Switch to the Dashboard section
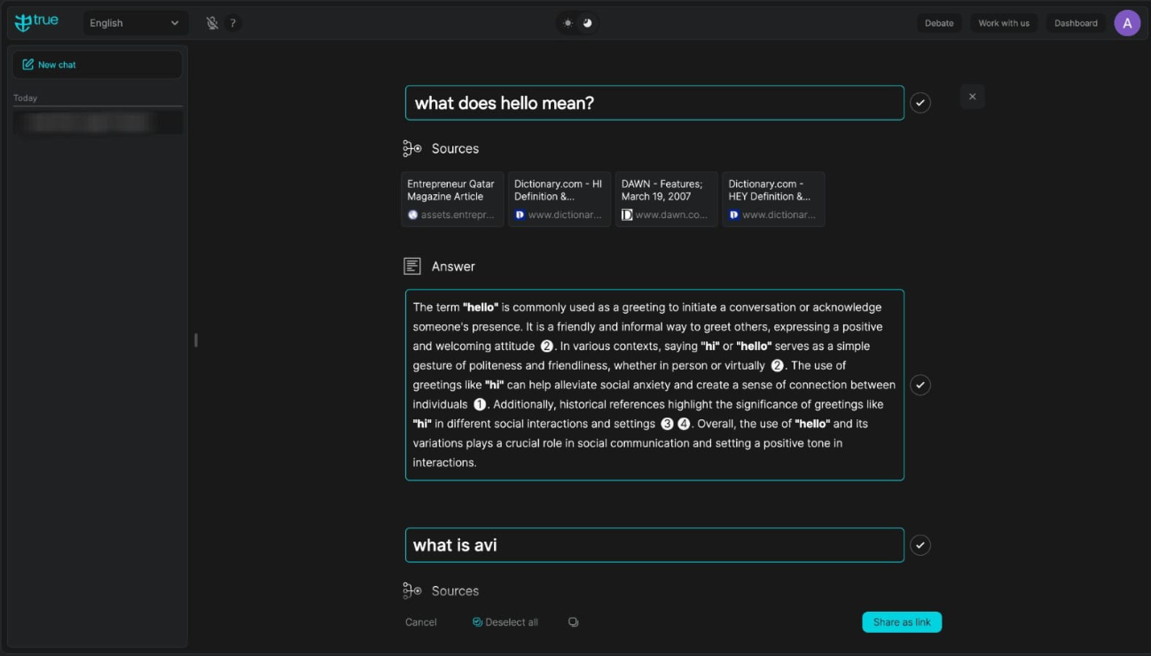 [1075, 22]
